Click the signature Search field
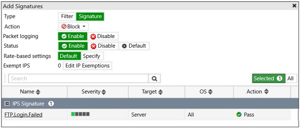Image resolution: width=300 pixels, height=130 pixels. click(78, 78)
